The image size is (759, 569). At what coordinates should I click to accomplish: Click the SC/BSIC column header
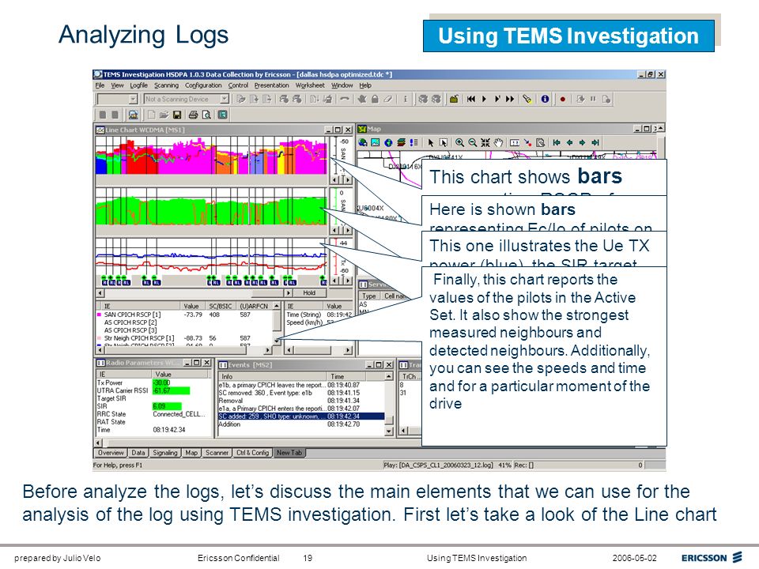(x=221, y=307)
